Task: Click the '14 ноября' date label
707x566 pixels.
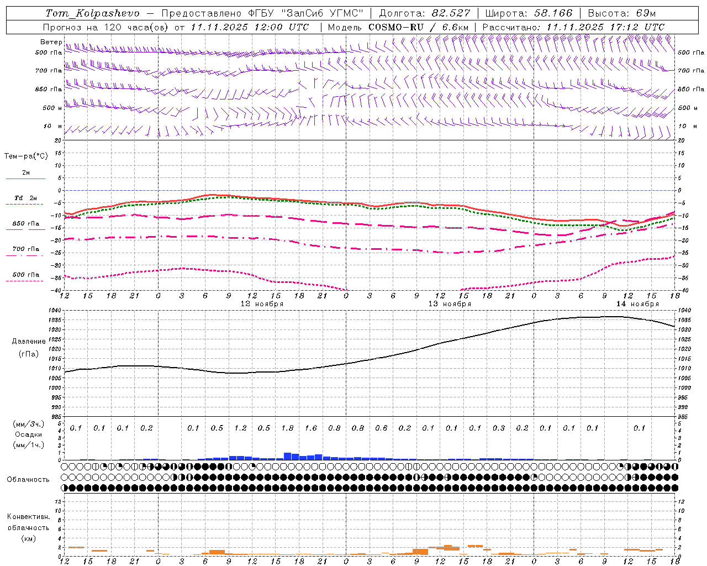Action: click(637, 304)
